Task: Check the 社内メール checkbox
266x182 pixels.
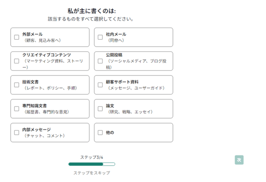Action: pyautogui.click(x=100, y=37)
